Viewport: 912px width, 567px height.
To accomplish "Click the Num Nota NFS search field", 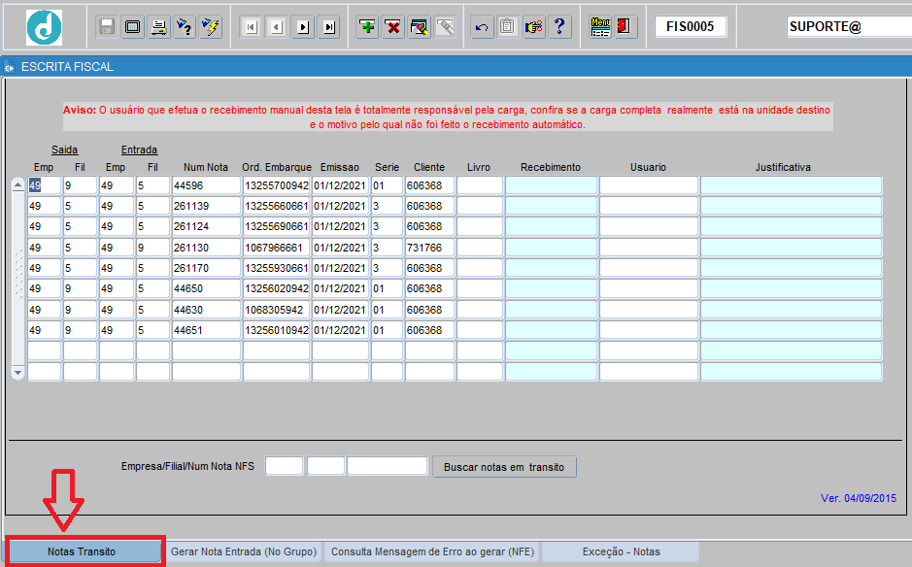I will tap(387, 466).
